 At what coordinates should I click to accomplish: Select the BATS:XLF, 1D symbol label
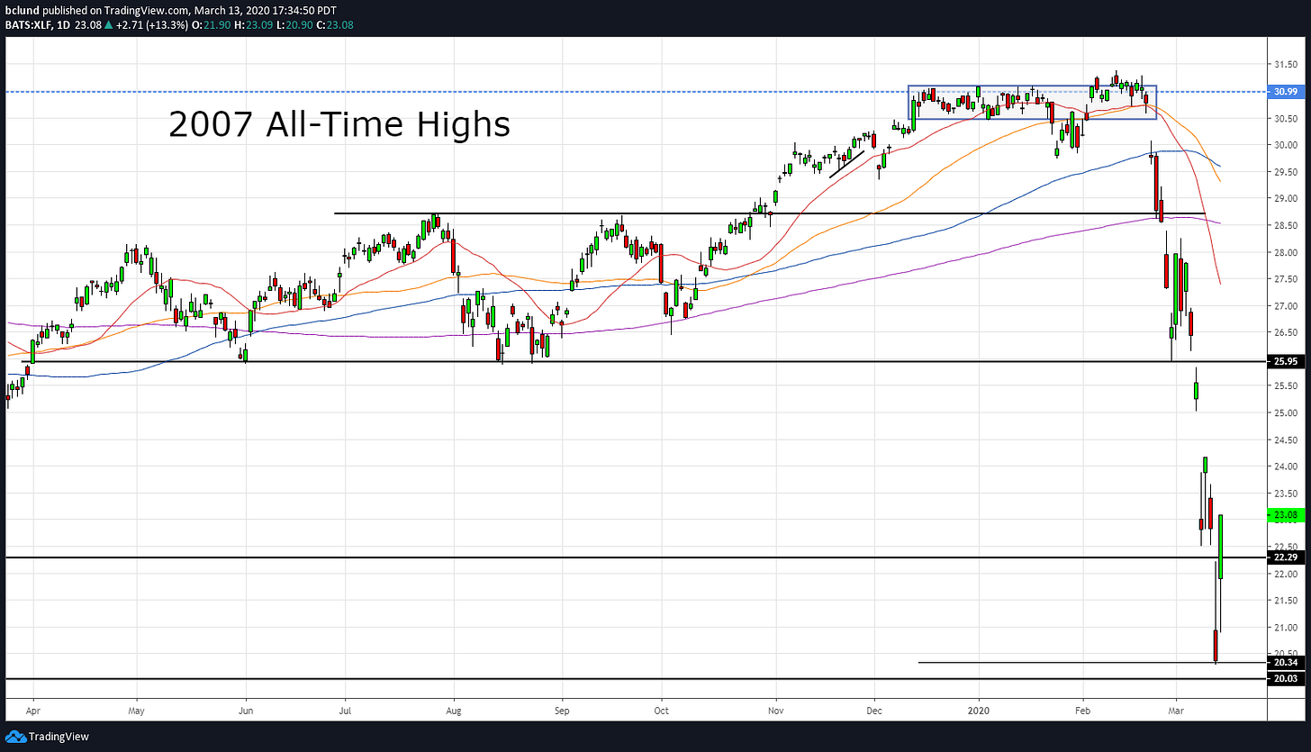coord(37,25)
